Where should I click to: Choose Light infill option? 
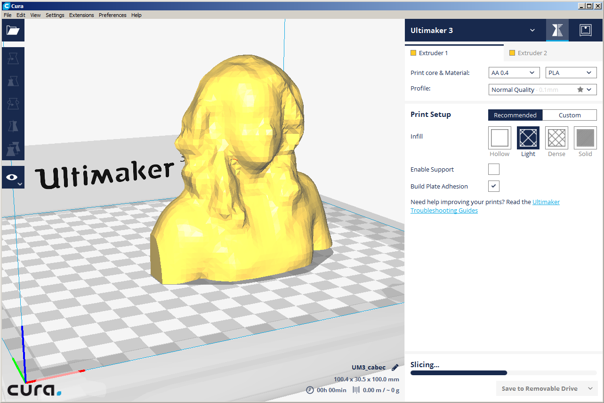528,138
